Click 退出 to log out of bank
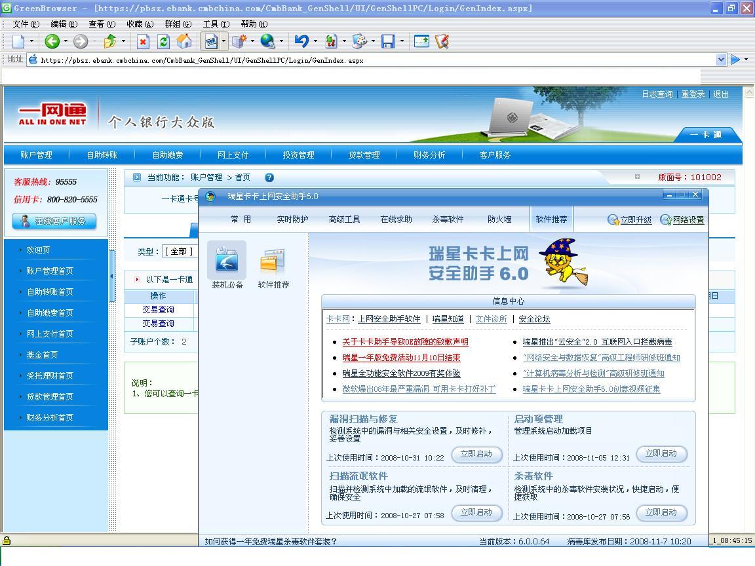The image size is (755, 566). [721, 94]
